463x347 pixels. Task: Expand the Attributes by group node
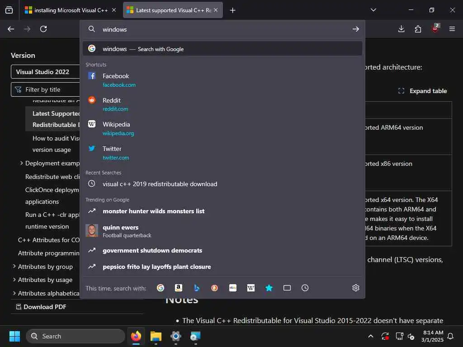click(14, 267)
